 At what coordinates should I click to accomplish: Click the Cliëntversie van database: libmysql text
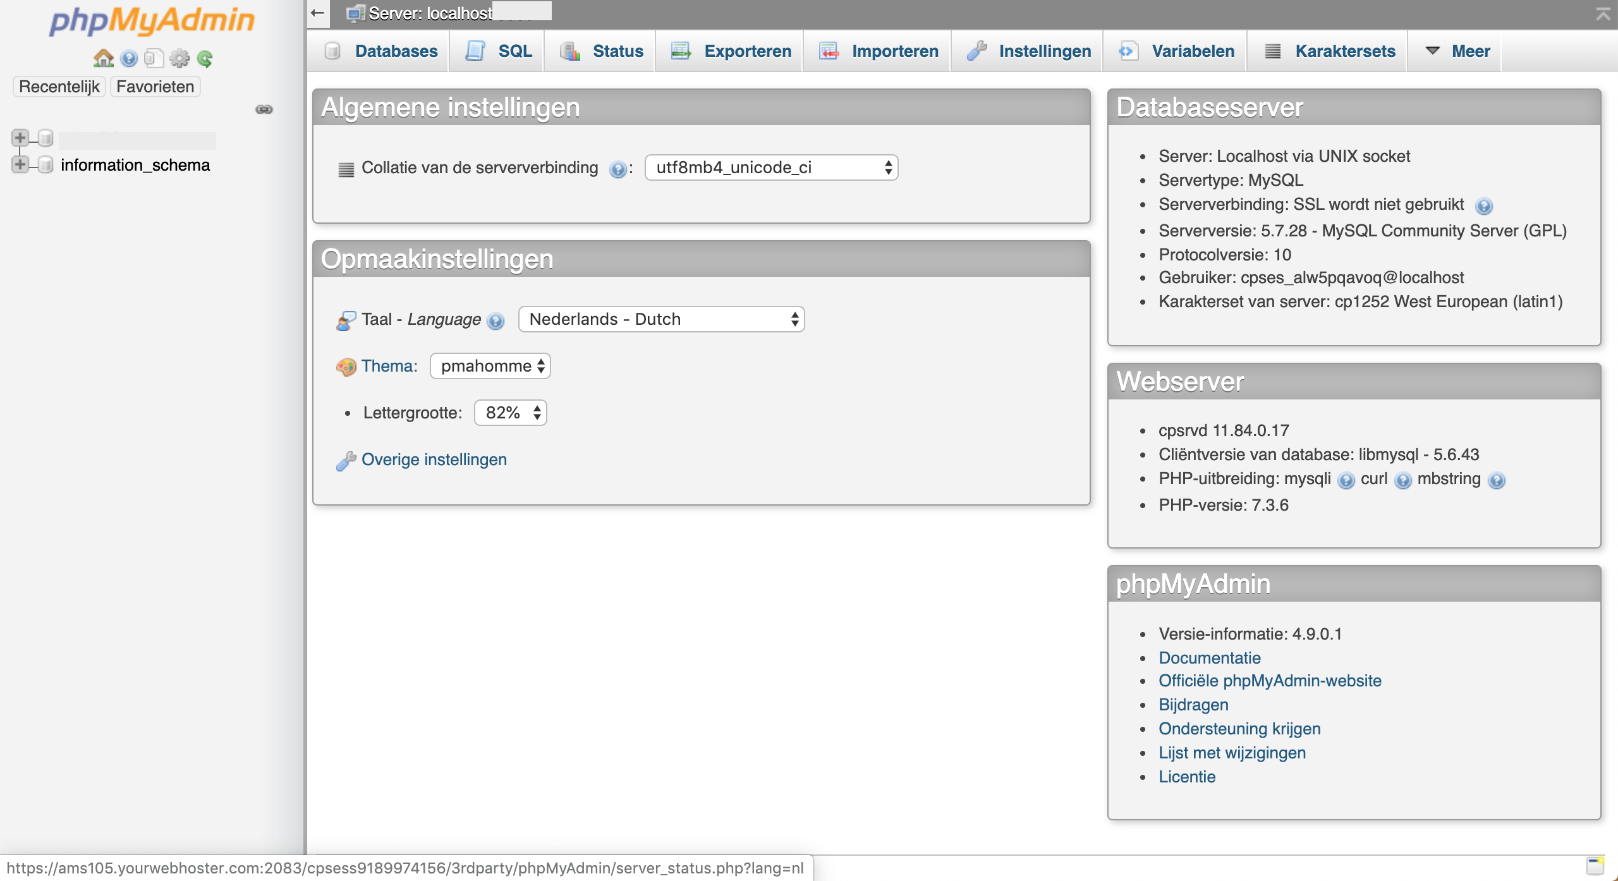pos(1319,454)
